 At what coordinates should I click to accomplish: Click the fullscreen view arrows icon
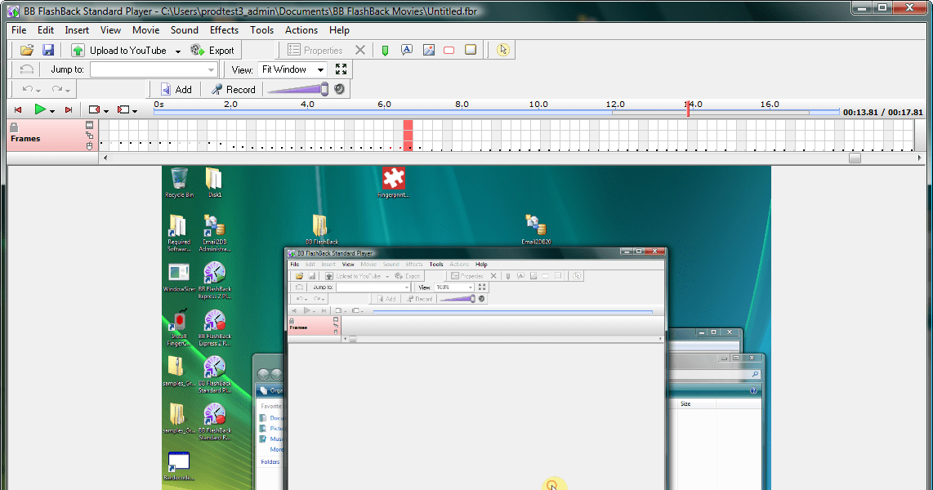click(342, 70)
